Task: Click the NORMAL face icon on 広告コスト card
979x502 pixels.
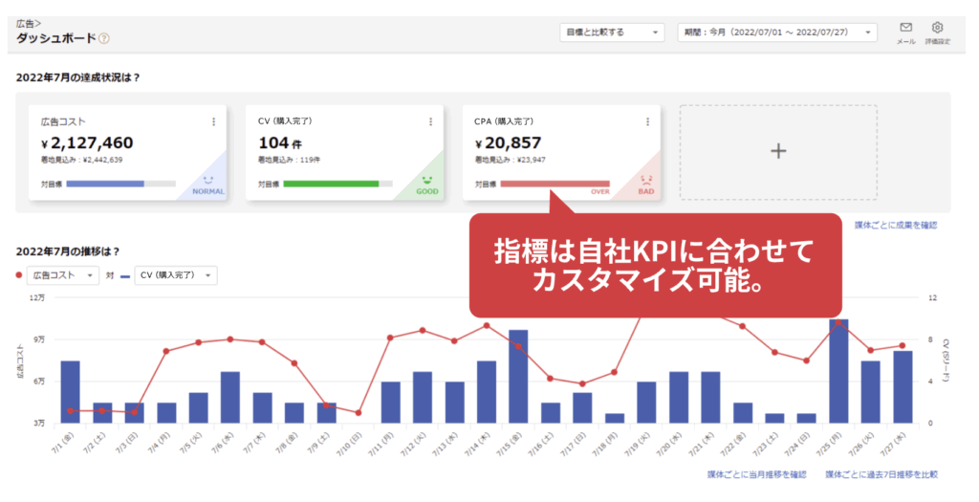Action: (209, 179)
